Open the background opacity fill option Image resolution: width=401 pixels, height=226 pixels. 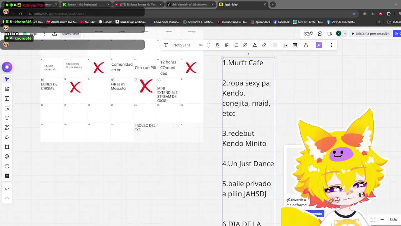tap(275, 45)
